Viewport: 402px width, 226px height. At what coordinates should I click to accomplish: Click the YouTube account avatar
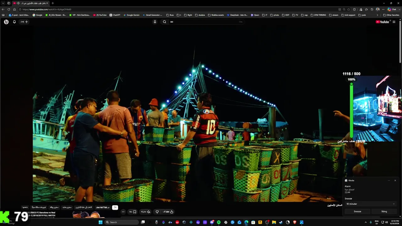point(6,22)
